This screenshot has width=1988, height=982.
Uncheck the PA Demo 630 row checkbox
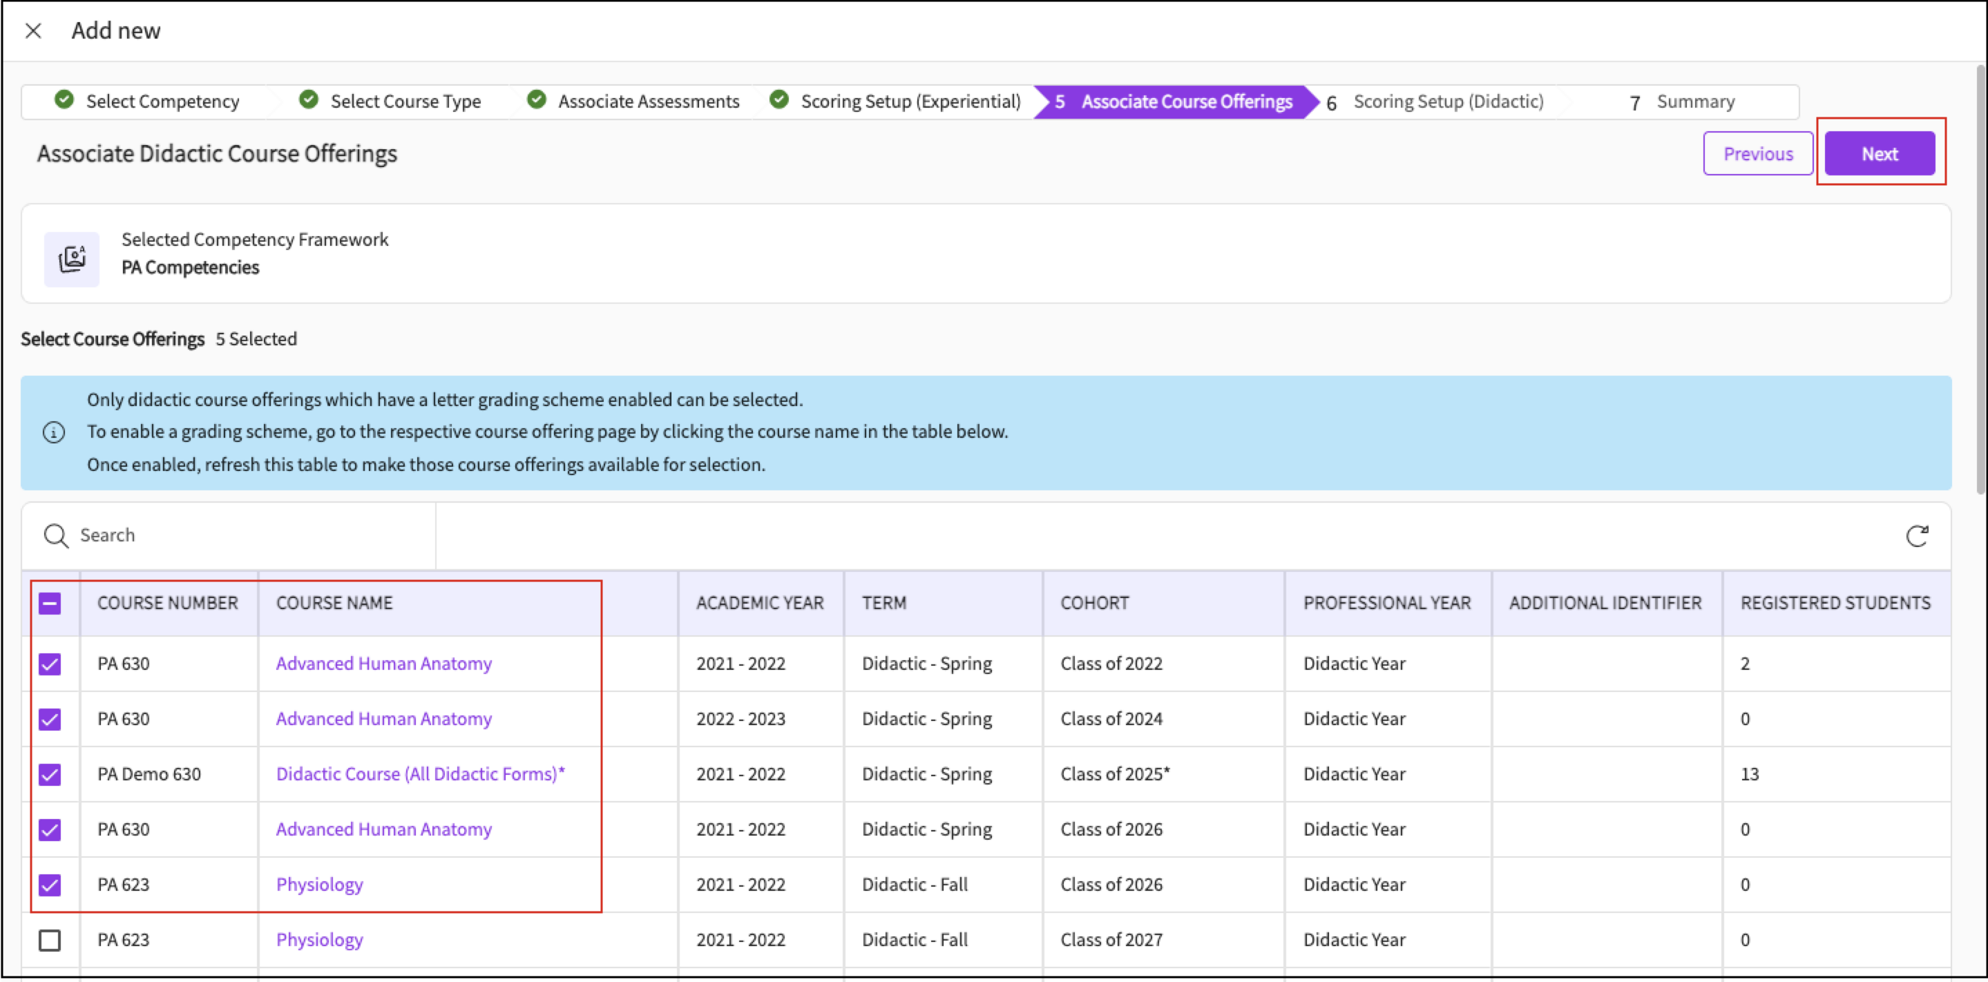(x=50, y=775)
